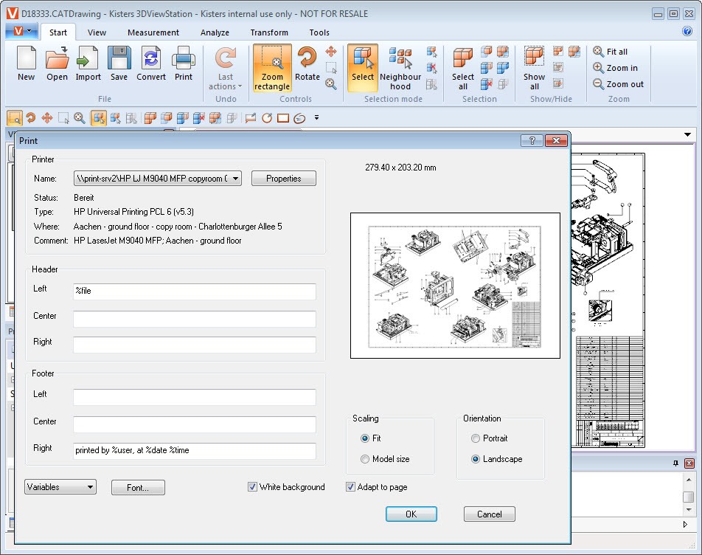Confirm printing with the OK button
The image size is (702, 555).
(x=411, y=514)
